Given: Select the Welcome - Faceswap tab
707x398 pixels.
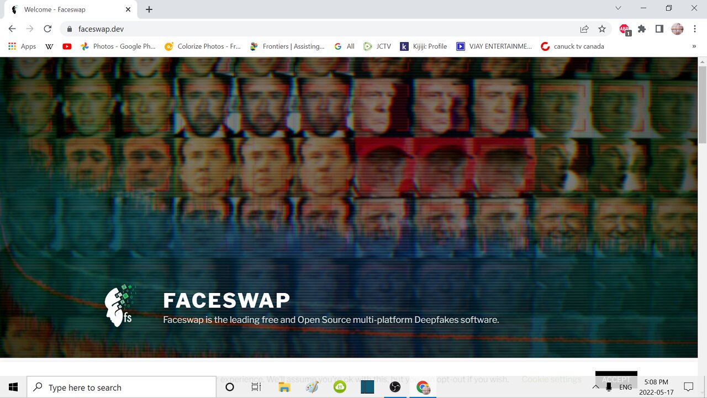Looking at the screenshot, I should point(71,9).
